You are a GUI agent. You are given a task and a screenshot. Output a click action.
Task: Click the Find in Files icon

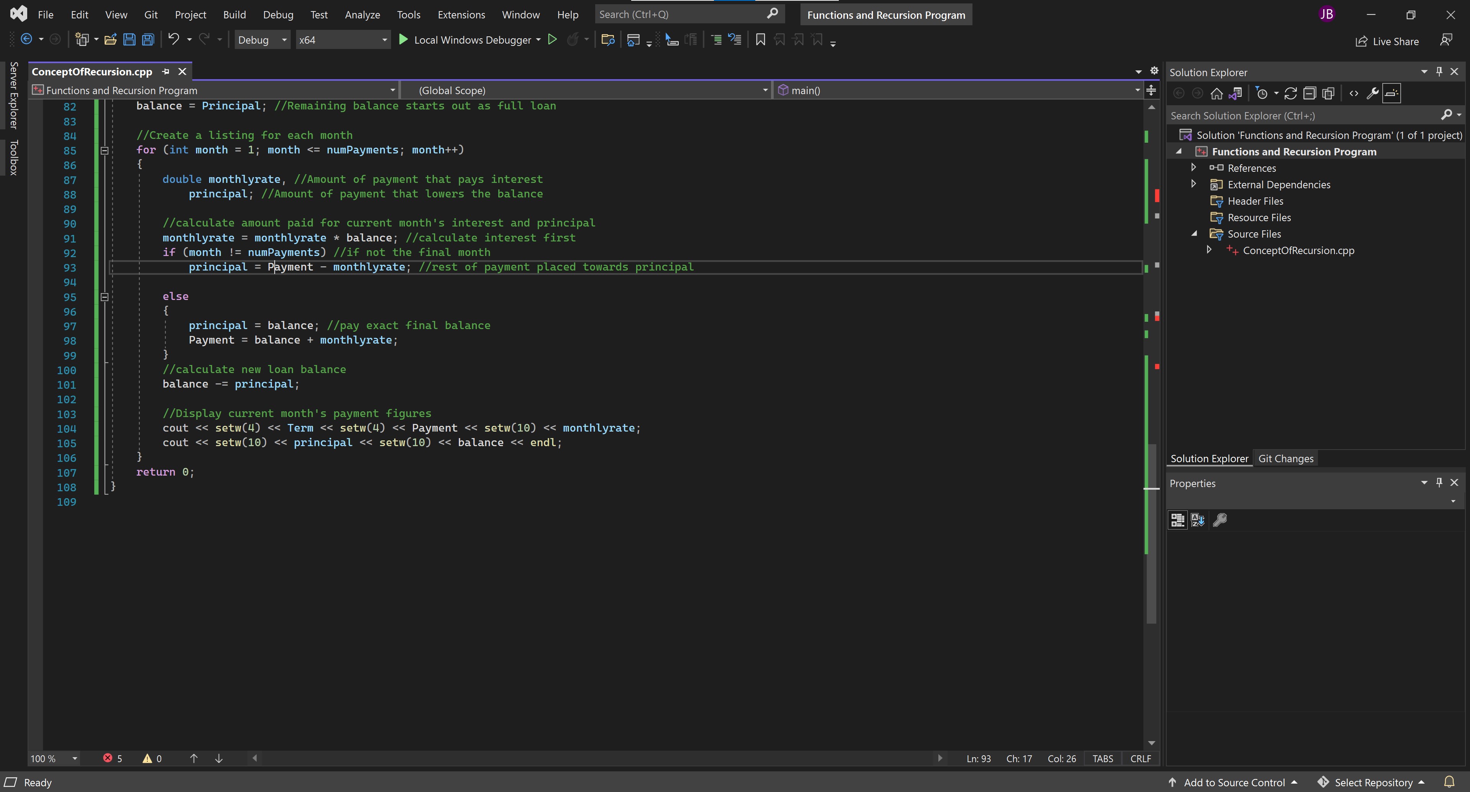[608, 39]
